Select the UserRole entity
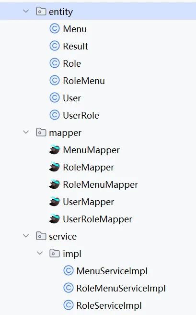196x315 pixels. coord(81,115)
